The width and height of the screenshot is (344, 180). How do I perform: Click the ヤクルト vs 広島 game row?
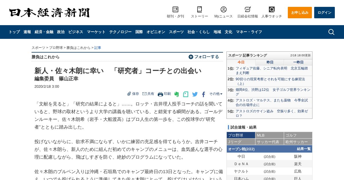269,171
